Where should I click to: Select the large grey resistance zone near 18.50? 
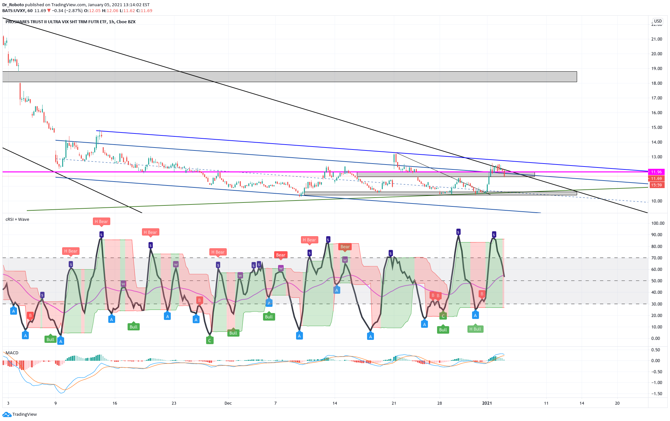290,77
